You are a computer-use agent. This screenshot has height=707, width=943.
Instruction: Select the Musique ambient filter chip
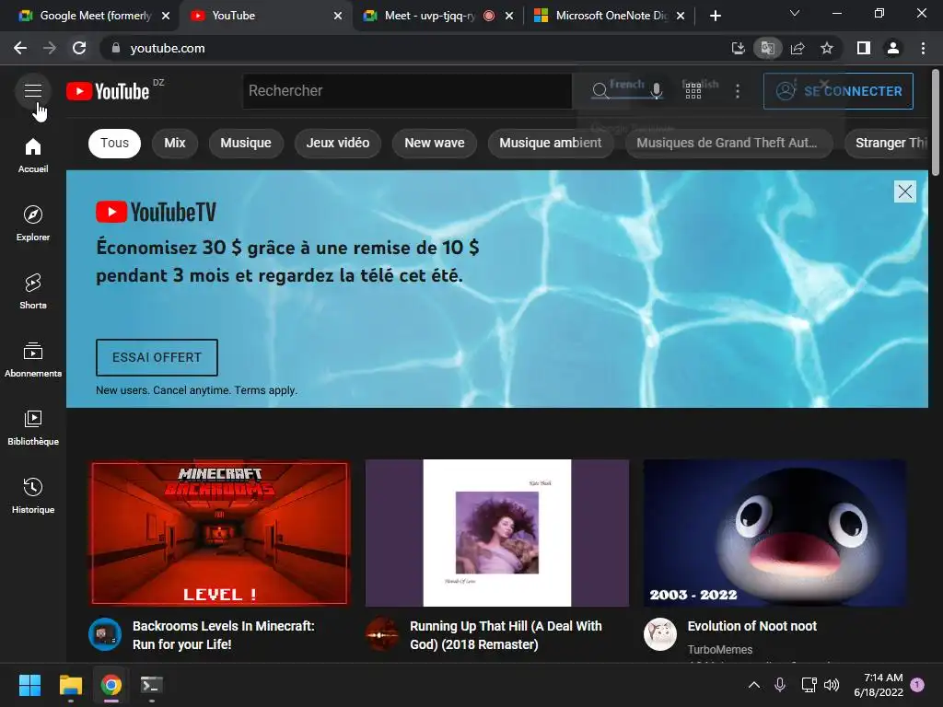[551, 143]
